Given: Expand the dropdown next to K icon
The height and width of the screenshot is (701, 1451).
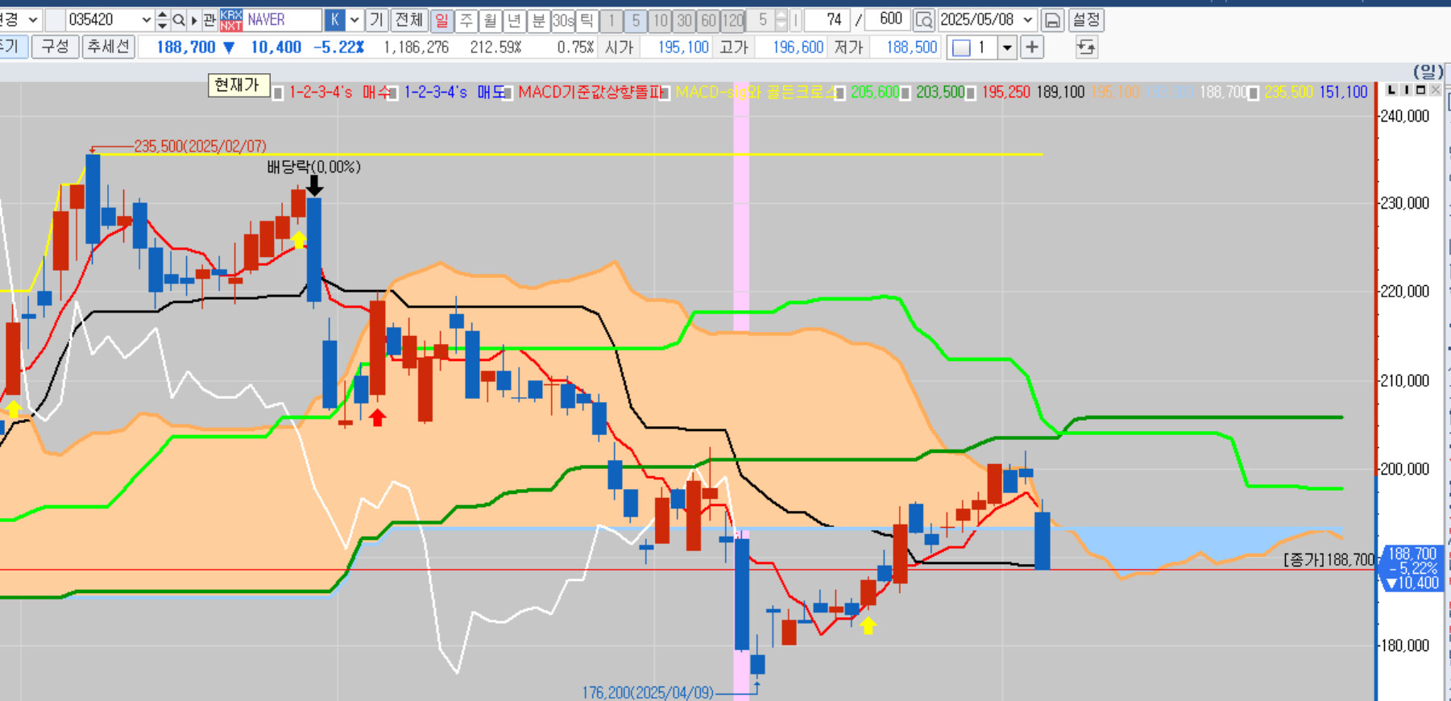Looking at the screenshot, I should 354,20.
